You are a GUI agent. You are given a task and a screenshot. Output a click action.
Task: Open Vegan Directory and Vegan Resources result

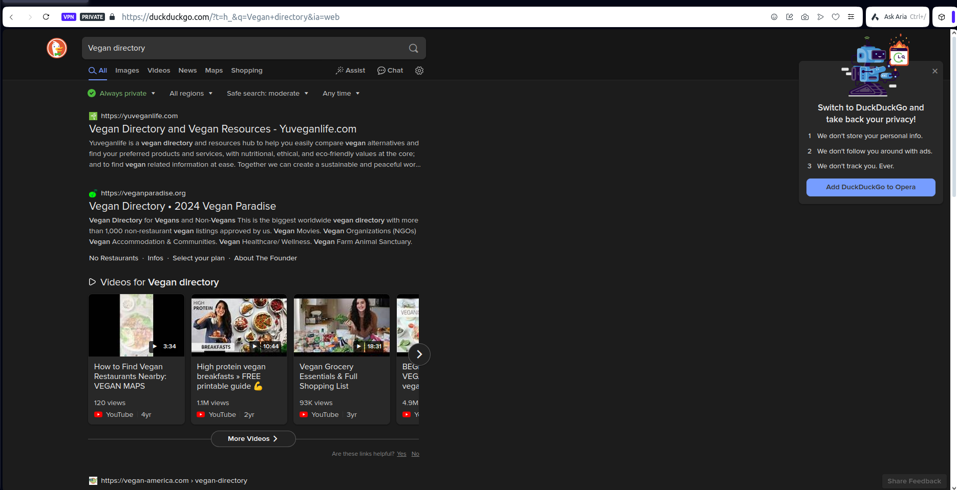223,129
